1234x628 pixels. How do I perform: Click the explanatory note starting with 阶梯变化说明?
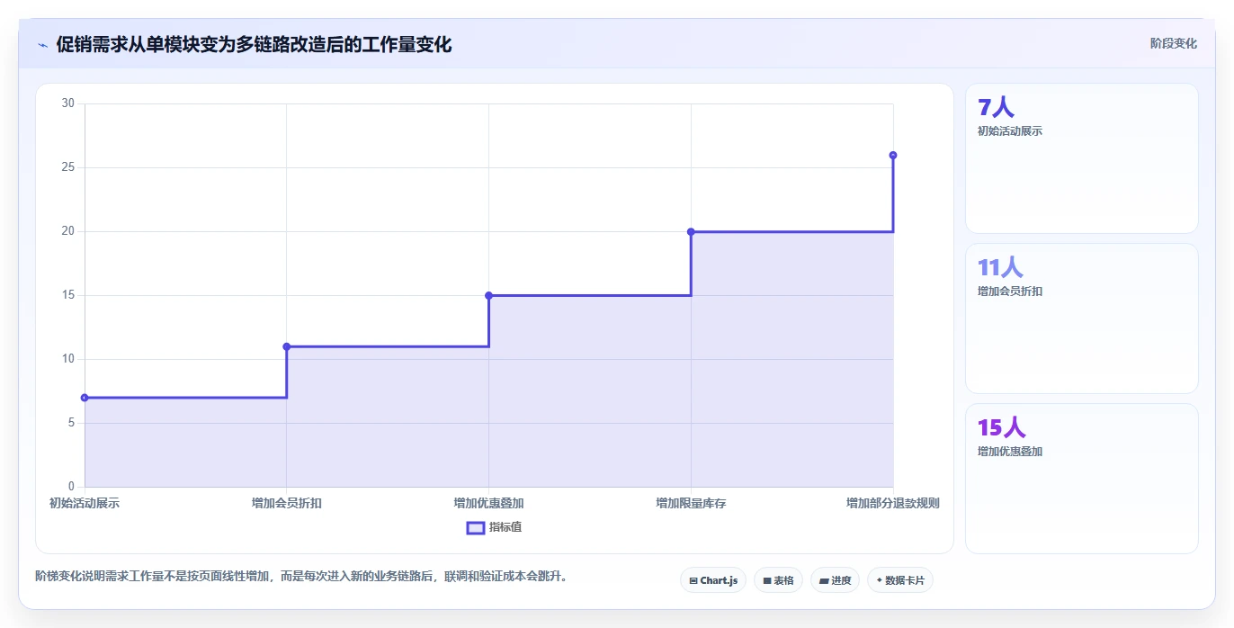(301, 576)
